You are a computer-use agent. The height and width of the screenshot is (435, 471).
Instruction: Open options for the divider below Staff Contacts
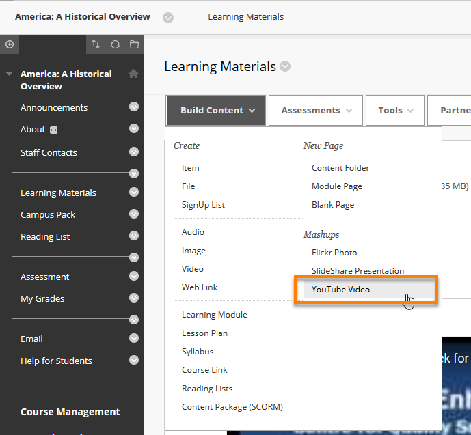tap(134, 173)
